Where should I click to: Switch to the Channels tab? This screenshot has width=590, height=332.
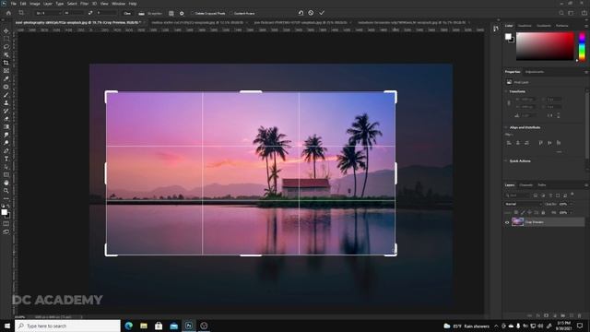(526, 185)
